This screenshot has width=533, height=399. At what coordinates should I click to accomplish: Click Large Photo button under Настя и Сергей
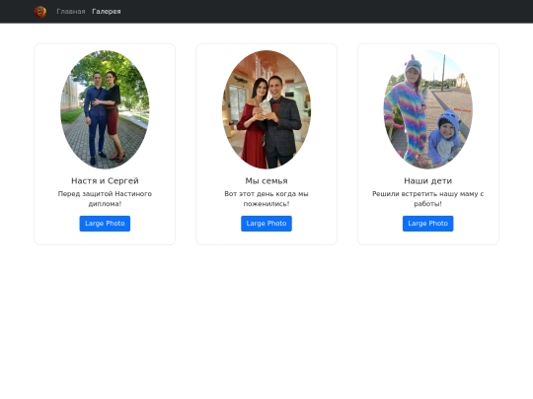[x=105, y=224]
